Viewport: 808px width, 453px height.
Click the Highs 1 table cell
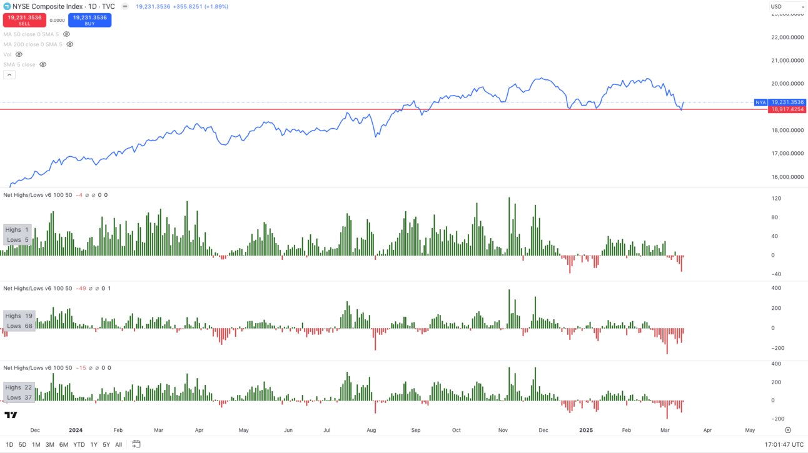18,230
